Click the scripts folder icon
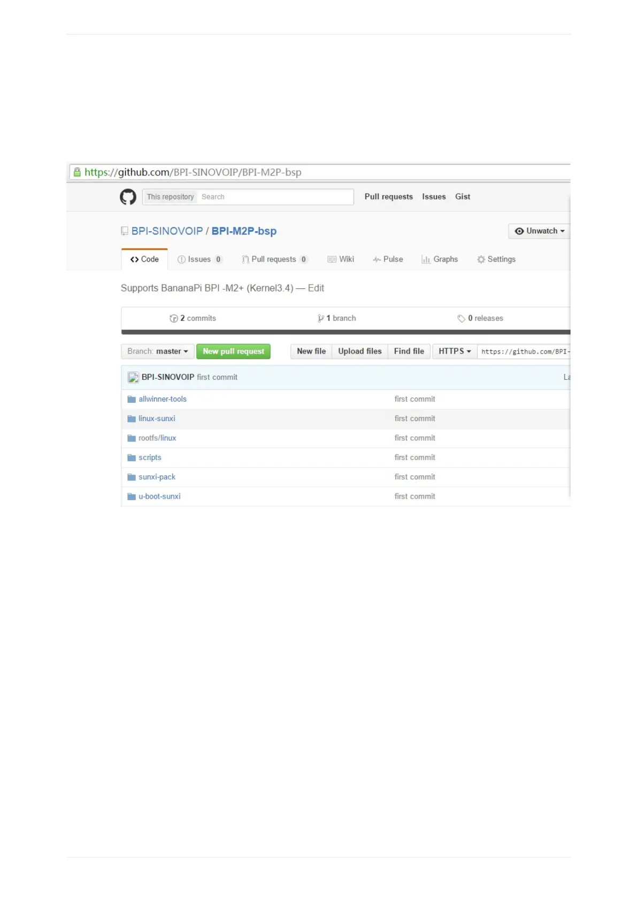Screen dimensions: 637x901 point(132,457)
